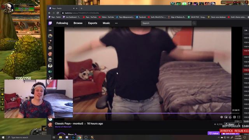Image resolution: width=249 pixels, height=140 pixels.
Task: Open the volume control in system tray
Action: click(228, 137)
